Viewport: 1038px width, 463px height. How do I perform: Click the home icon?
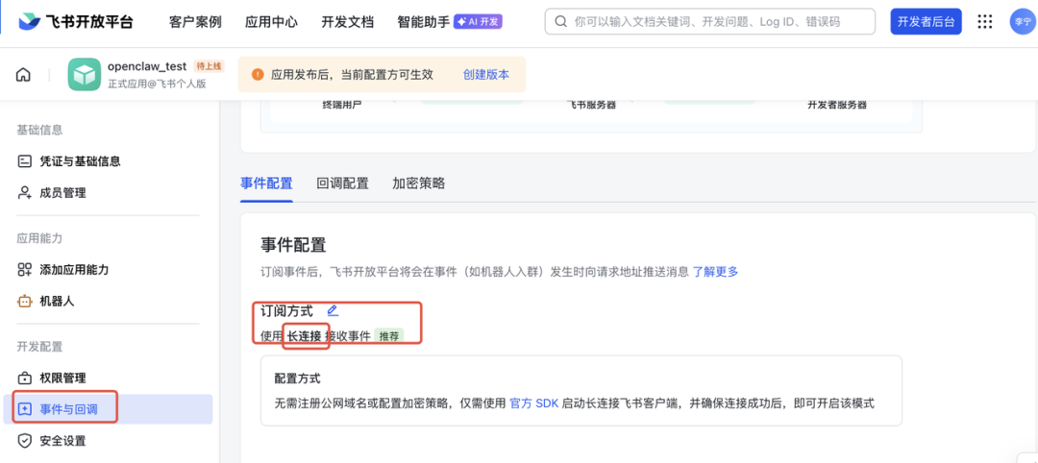pos(23,75)
